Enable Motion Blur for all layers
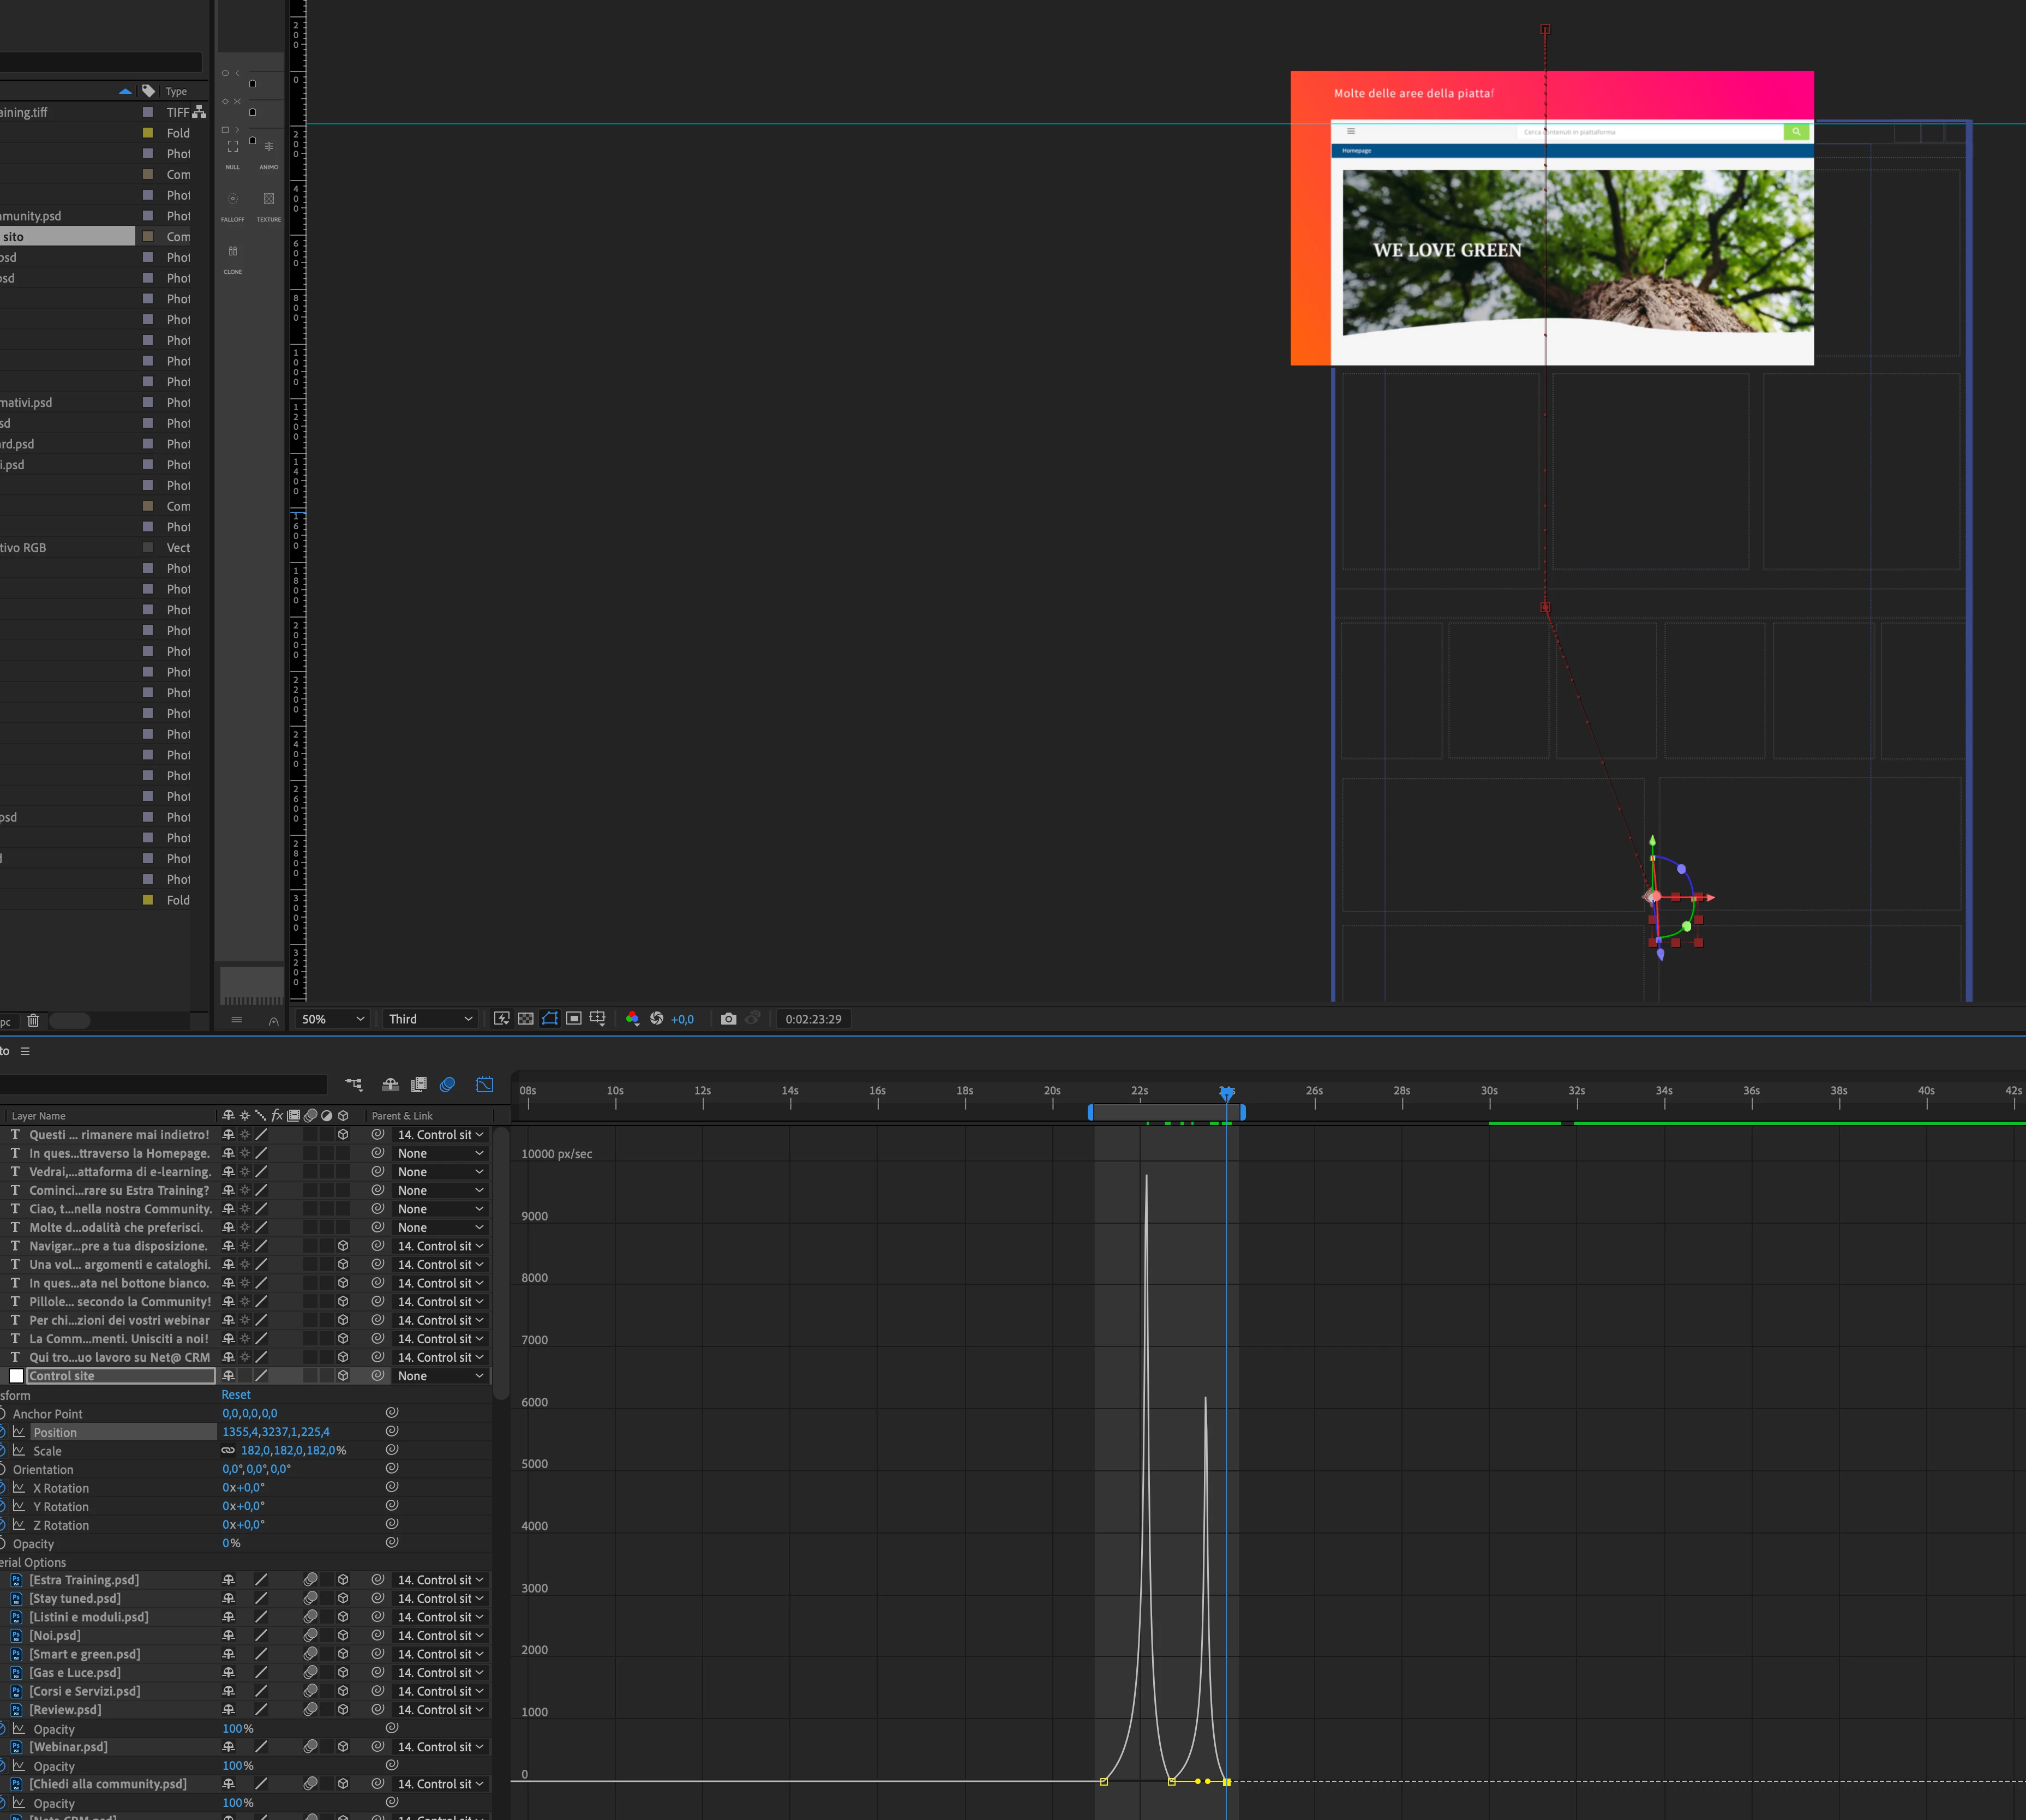The height and width of the screenshot is (1820, 2026). click(447, 1085)
